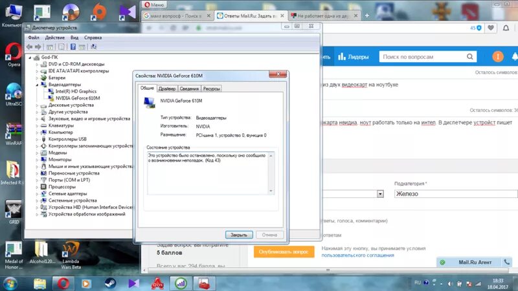Expand the Процессоры node
Screen dimensions: 518x291
[37, 187]
